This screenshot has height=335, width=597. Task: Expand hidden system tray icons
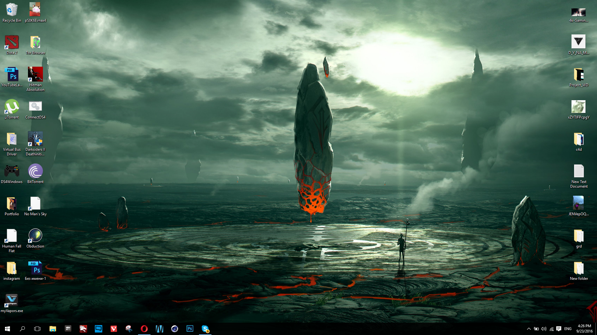529,329
